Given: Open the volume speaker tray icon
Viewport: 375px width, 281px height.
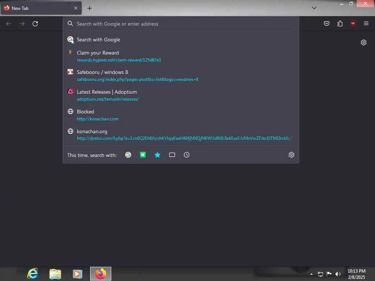Looking at the screenshot, I should tap(338, 274).
